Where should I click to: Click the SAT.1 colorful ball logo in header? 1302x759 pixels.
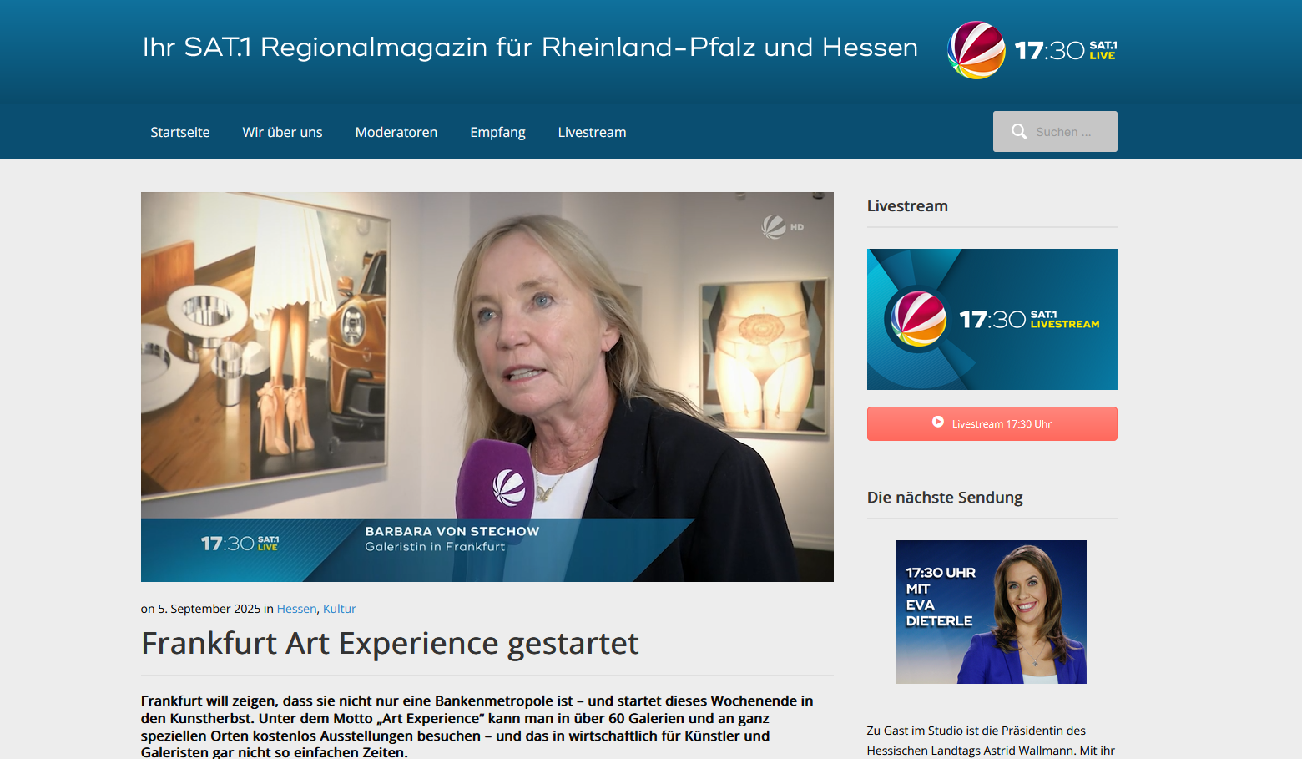tap(976, 50)
